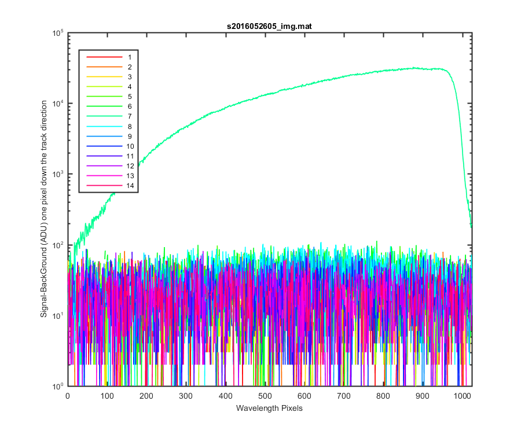Select legend entry 13 label
The height and width of the screenshot is (434, 521).
[130, 176]
